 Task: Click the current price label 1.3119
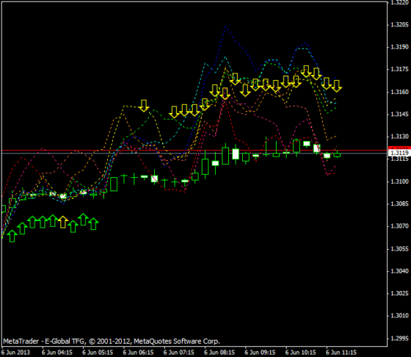click(399, 153)
